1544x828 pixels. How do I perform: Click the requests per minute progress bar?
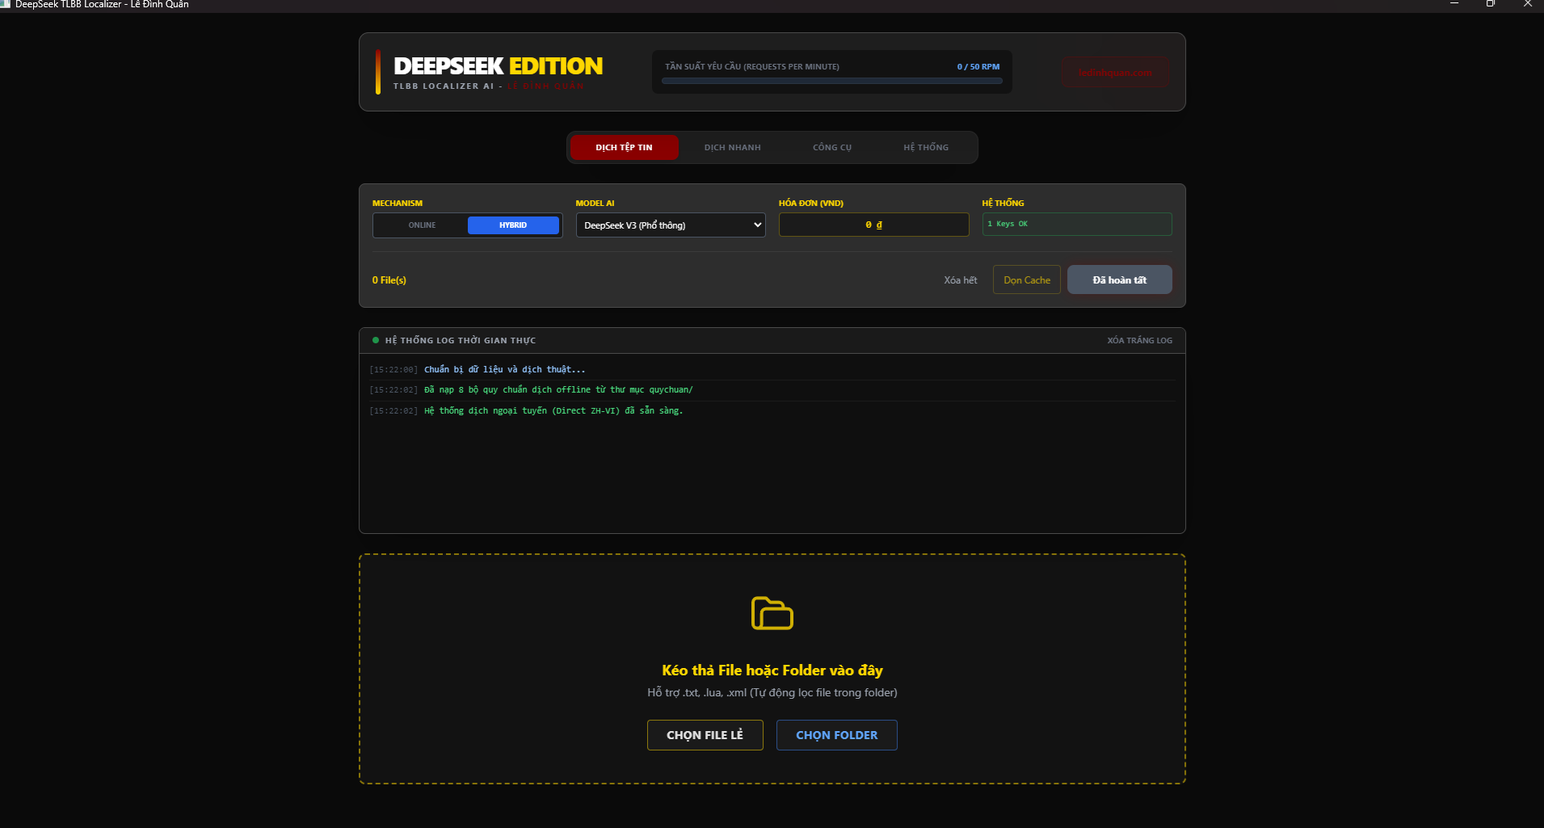tap(831, 81)
